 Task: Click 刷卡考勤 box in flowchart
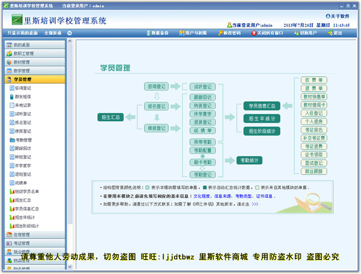[203, 162]
